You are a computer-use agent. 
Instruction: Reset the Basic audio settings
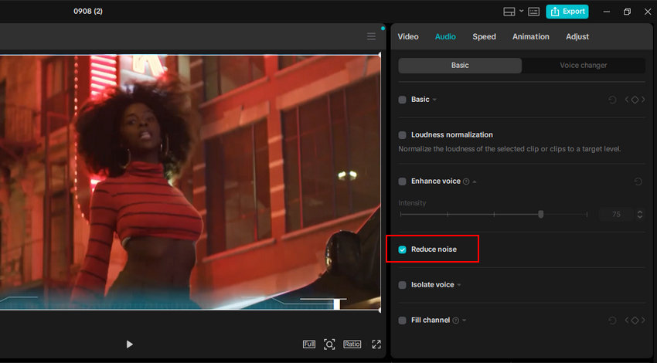(612, 100)
